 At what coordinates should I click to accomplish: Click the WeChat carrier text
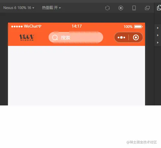(31, 26)
